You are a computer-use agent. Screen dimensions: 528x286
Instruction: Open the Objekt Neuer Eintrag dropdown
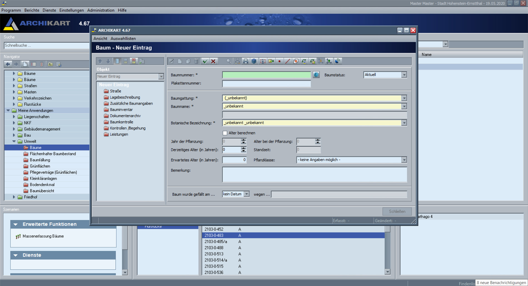click(161, 76)
